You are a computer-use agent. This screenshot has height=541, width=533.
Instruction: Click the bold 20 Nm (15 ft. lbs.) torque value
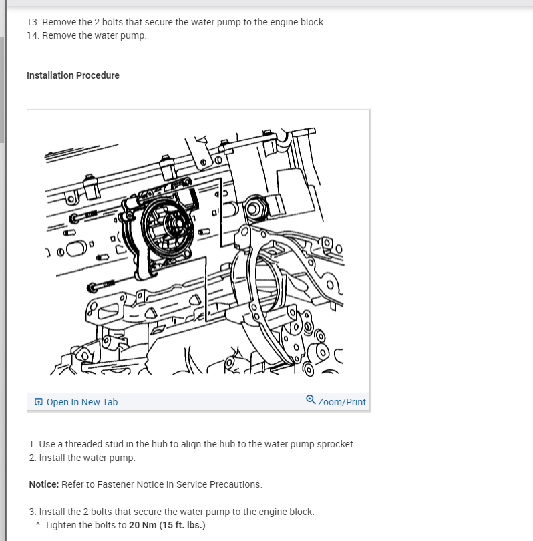tap(167, 525)
